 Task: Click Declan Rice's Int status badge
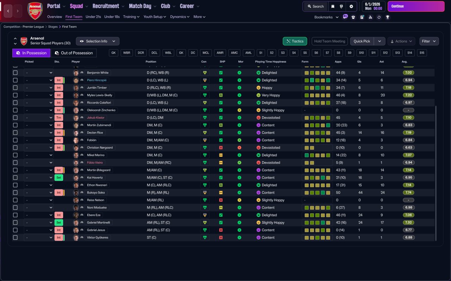tap(59, 133)
